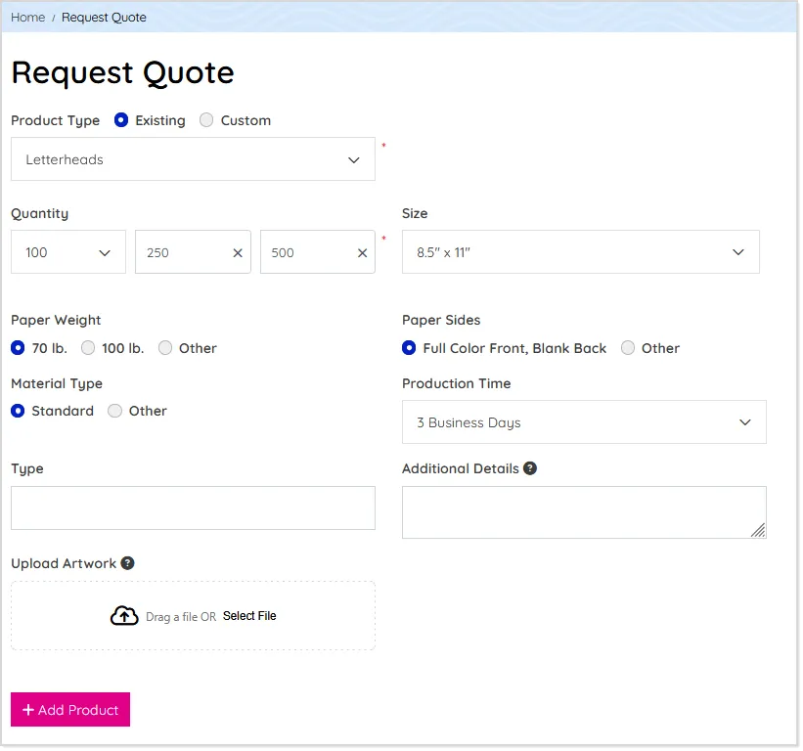Click the textarea resize handle in Additional Details
The image size is (803, 751).
pos(758,530)
